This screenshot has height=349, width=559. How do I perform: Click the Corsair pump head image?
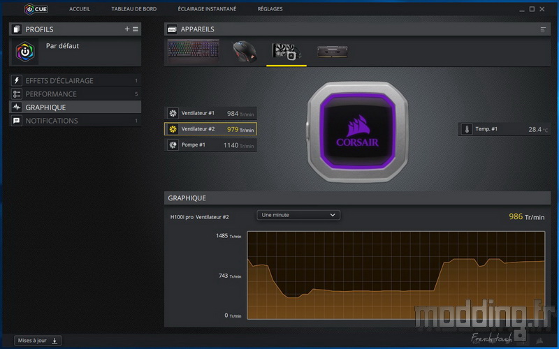coord(358,132)
